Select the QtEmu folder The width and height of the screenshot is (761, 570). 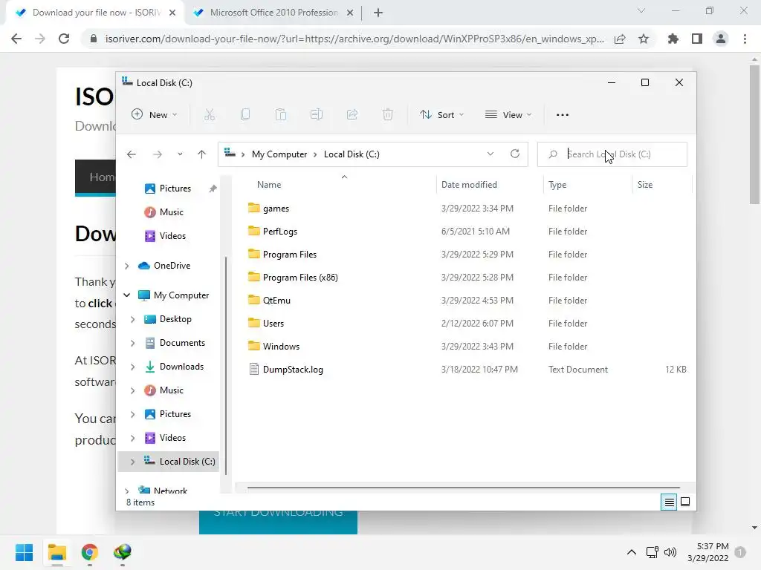(x=276, y=301)
